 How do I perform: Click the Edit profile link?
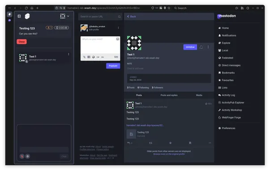(x=94, y=30)
